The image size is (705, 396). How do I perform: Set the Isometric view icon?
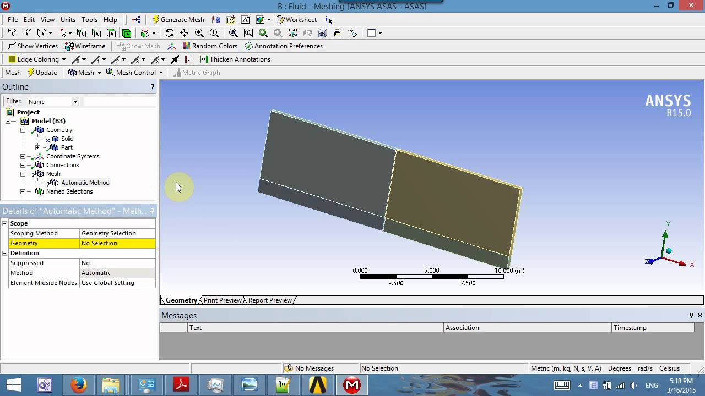click(292, 33)
